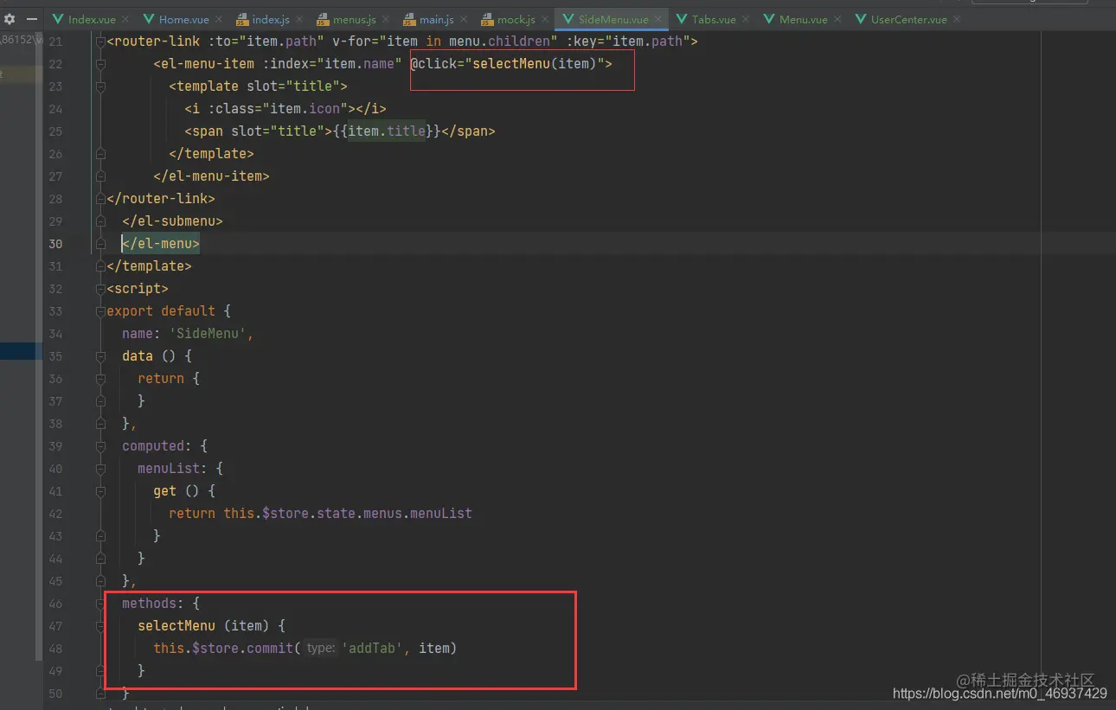Collapse the router-link block at line 21
The width and height of the screenshot is (1116, 710).
[100, 41]
